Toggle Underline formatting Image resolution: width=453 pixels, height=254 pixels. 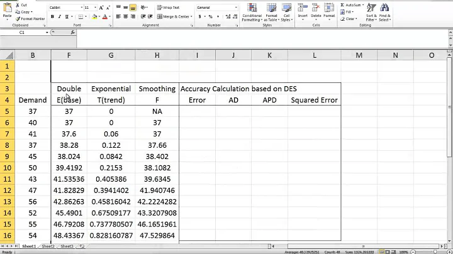point(67,17)
